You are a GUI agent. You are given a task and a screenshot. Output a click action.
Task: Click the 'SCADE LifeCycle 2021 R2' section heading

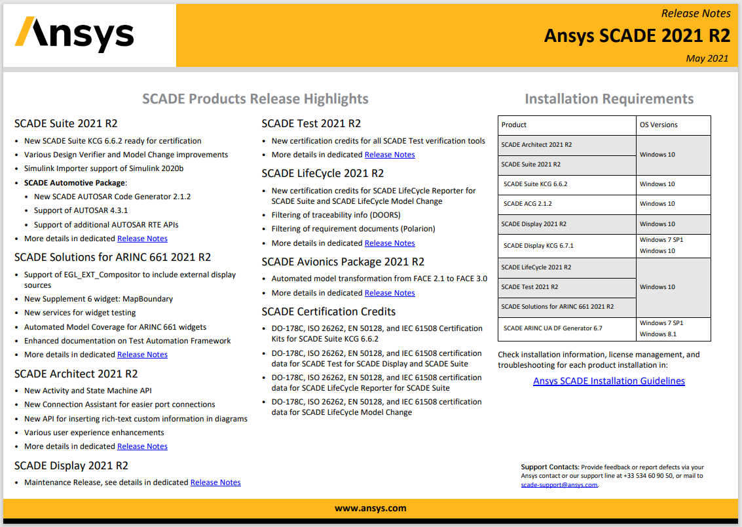coord(323,173)
